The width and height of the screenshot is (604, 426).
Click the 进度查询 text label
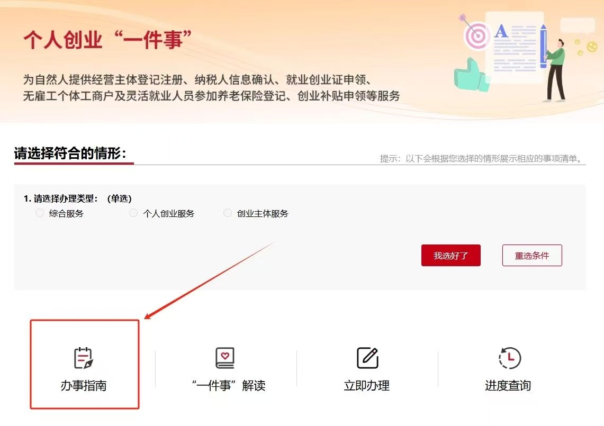point(508,386)
